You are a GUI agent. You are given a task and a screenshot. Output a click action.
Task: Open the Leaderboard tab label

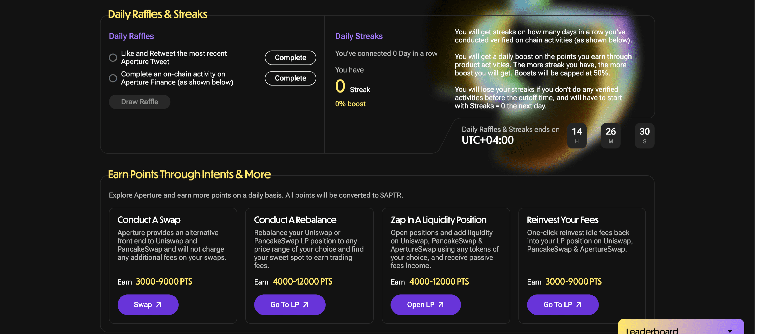652,330
